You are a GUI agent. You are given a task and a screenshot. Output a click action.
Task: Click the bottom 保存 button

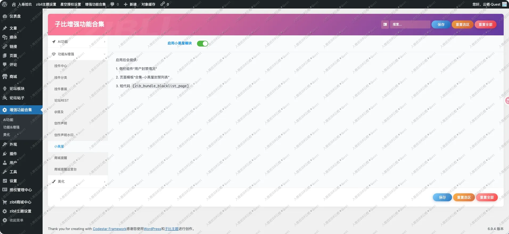coord(442,197)
